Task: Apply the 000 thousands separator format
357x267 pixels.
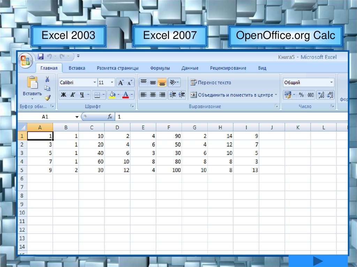Action: [311, 95]
